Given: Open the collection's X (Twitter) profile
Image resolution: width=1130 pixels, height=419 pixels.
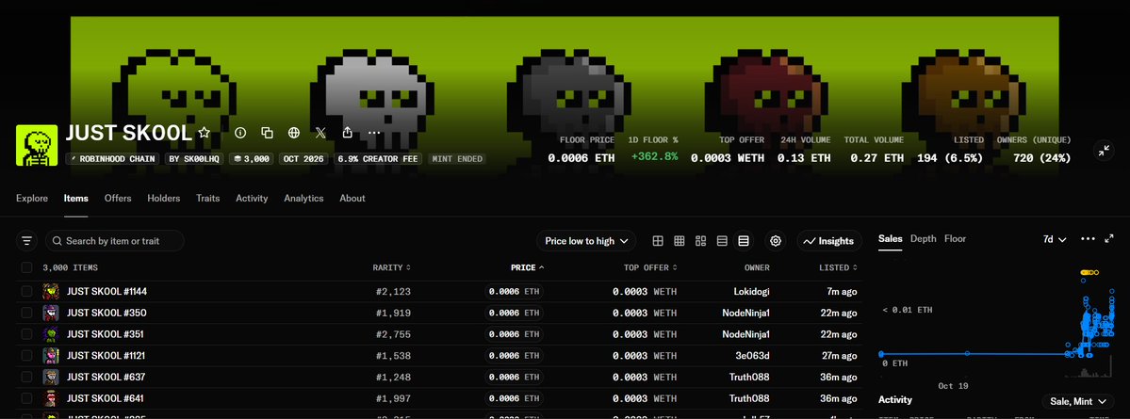Looking at the screenshot, I should tap(320, 133).
